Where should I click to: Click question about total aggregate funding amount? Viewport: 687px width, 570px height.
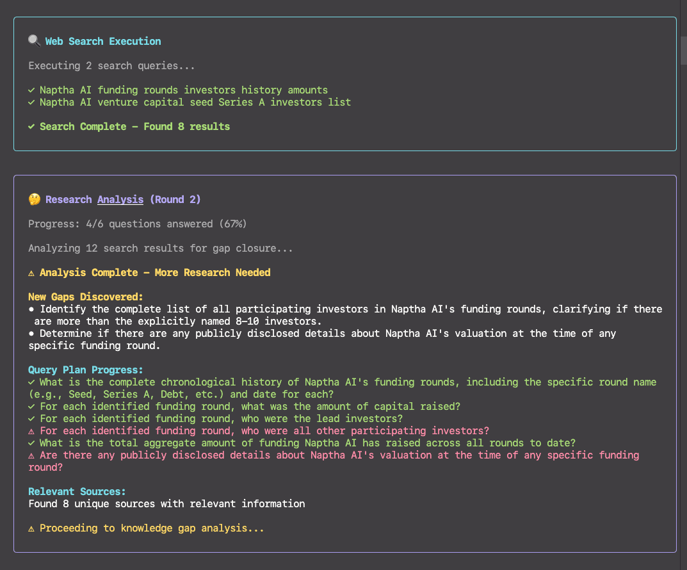[x=307, y=443]
